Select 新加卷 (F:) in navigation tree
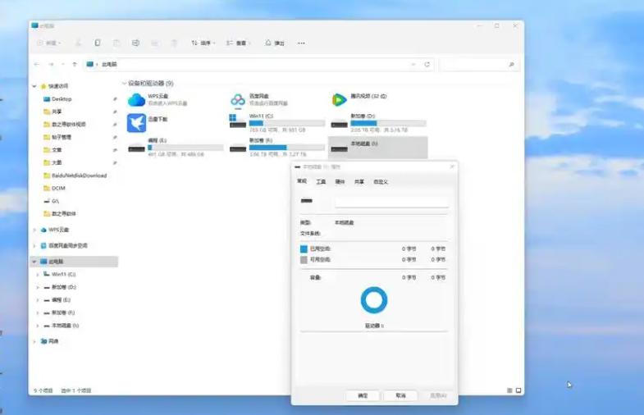This screenshot has height=415, width=644. point(63,312)
